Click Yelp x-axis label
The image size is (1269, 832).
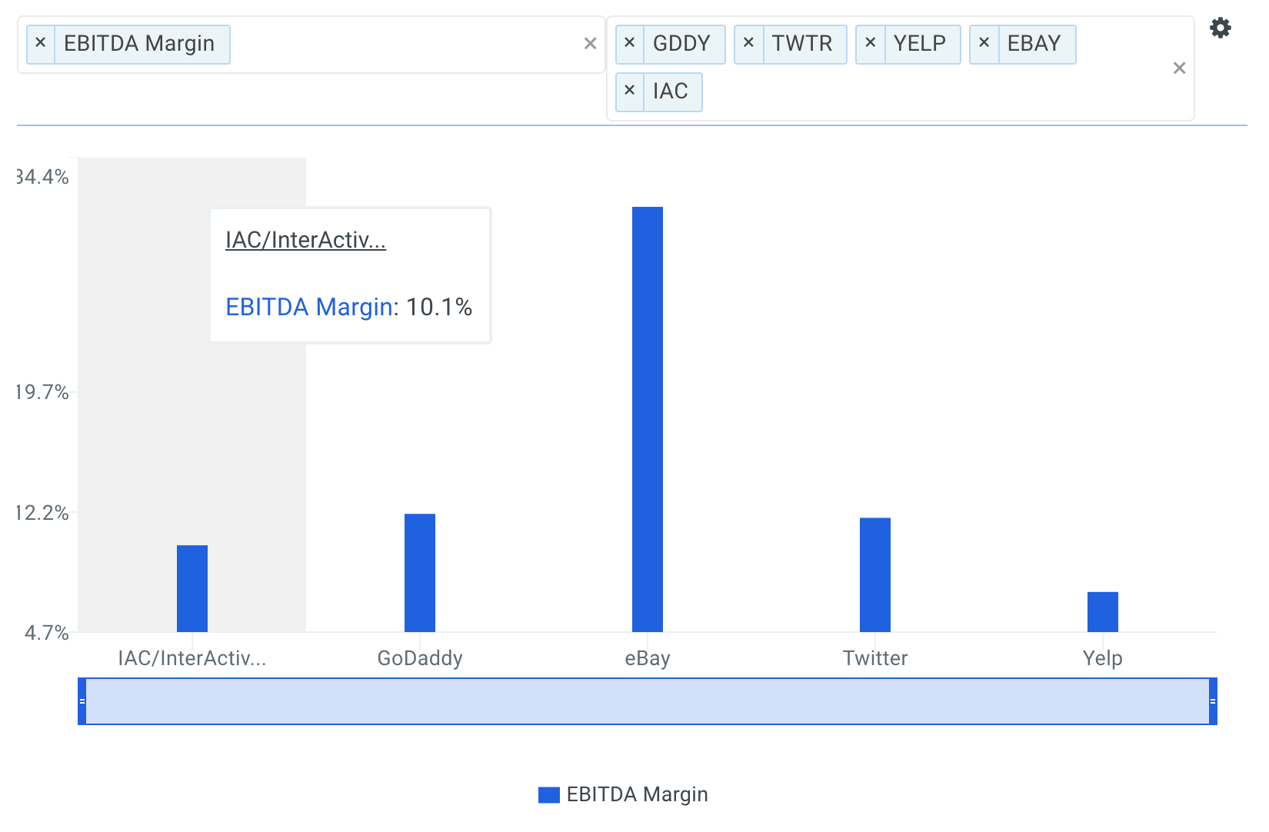coord(1103,658)
